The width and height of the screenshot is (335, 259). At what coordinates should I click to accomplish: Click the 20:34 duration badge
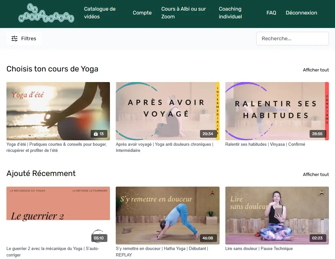point(208,134)
